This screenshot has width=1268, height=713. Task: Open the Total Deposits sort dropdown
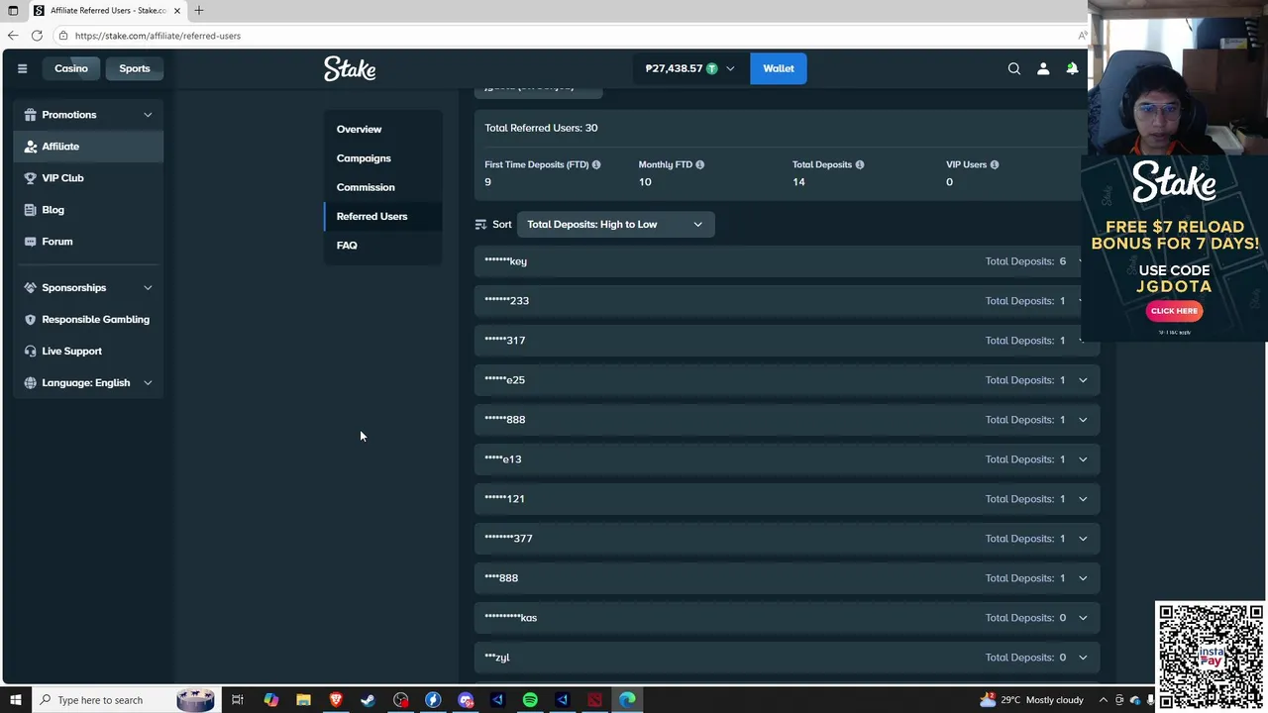click(x=615, y=225)
